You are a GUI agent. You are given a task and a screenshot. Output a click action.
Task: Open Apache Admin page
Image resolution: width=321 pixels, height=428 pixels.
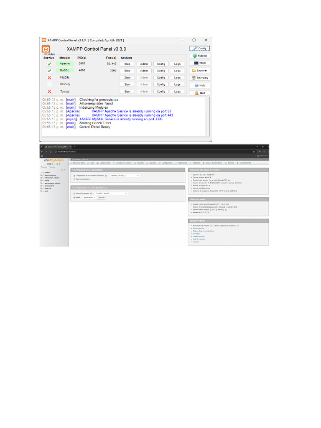click(x=144, y=64)
